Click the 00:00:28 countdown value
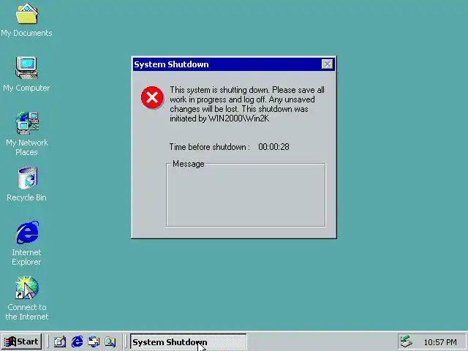468x351 pixels. [273, 147]
